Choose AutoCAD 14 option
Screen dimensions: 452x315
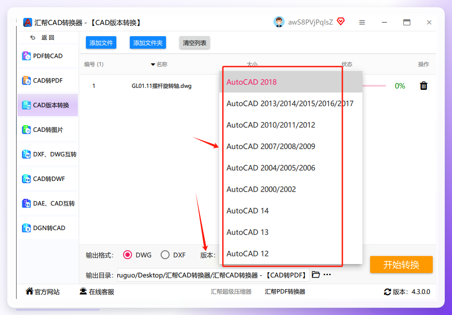(x=290, y=211)
